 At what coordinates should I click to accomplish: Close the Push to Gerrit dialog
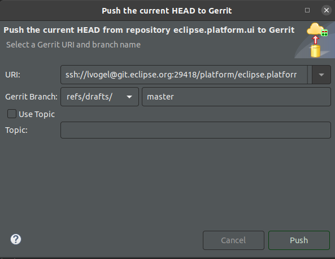tap(326, 10)
